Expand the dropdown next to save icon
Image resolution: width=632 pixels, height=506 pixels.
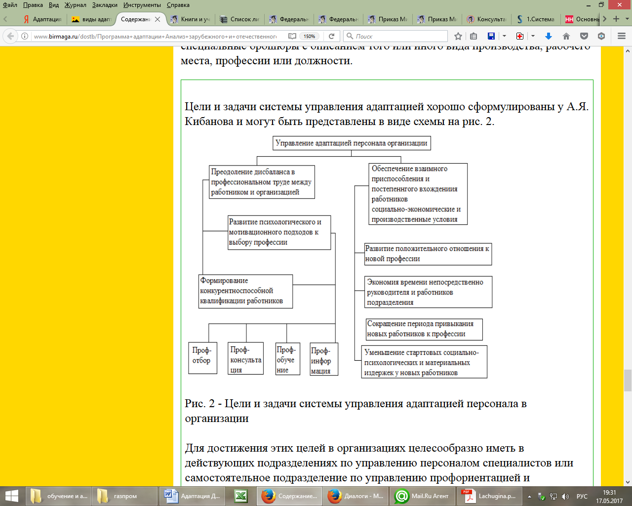(x=504, y=36)
